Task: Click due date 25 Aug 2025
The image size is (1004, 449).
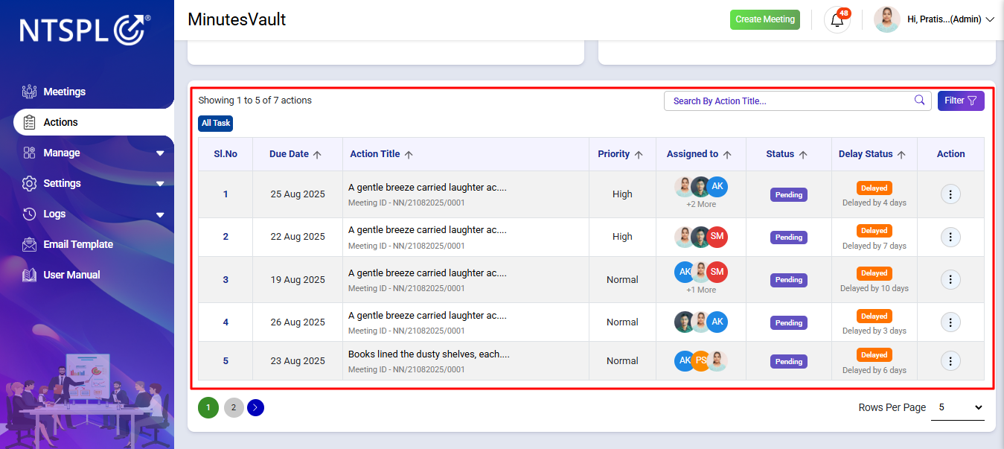Action: [298, 194]
